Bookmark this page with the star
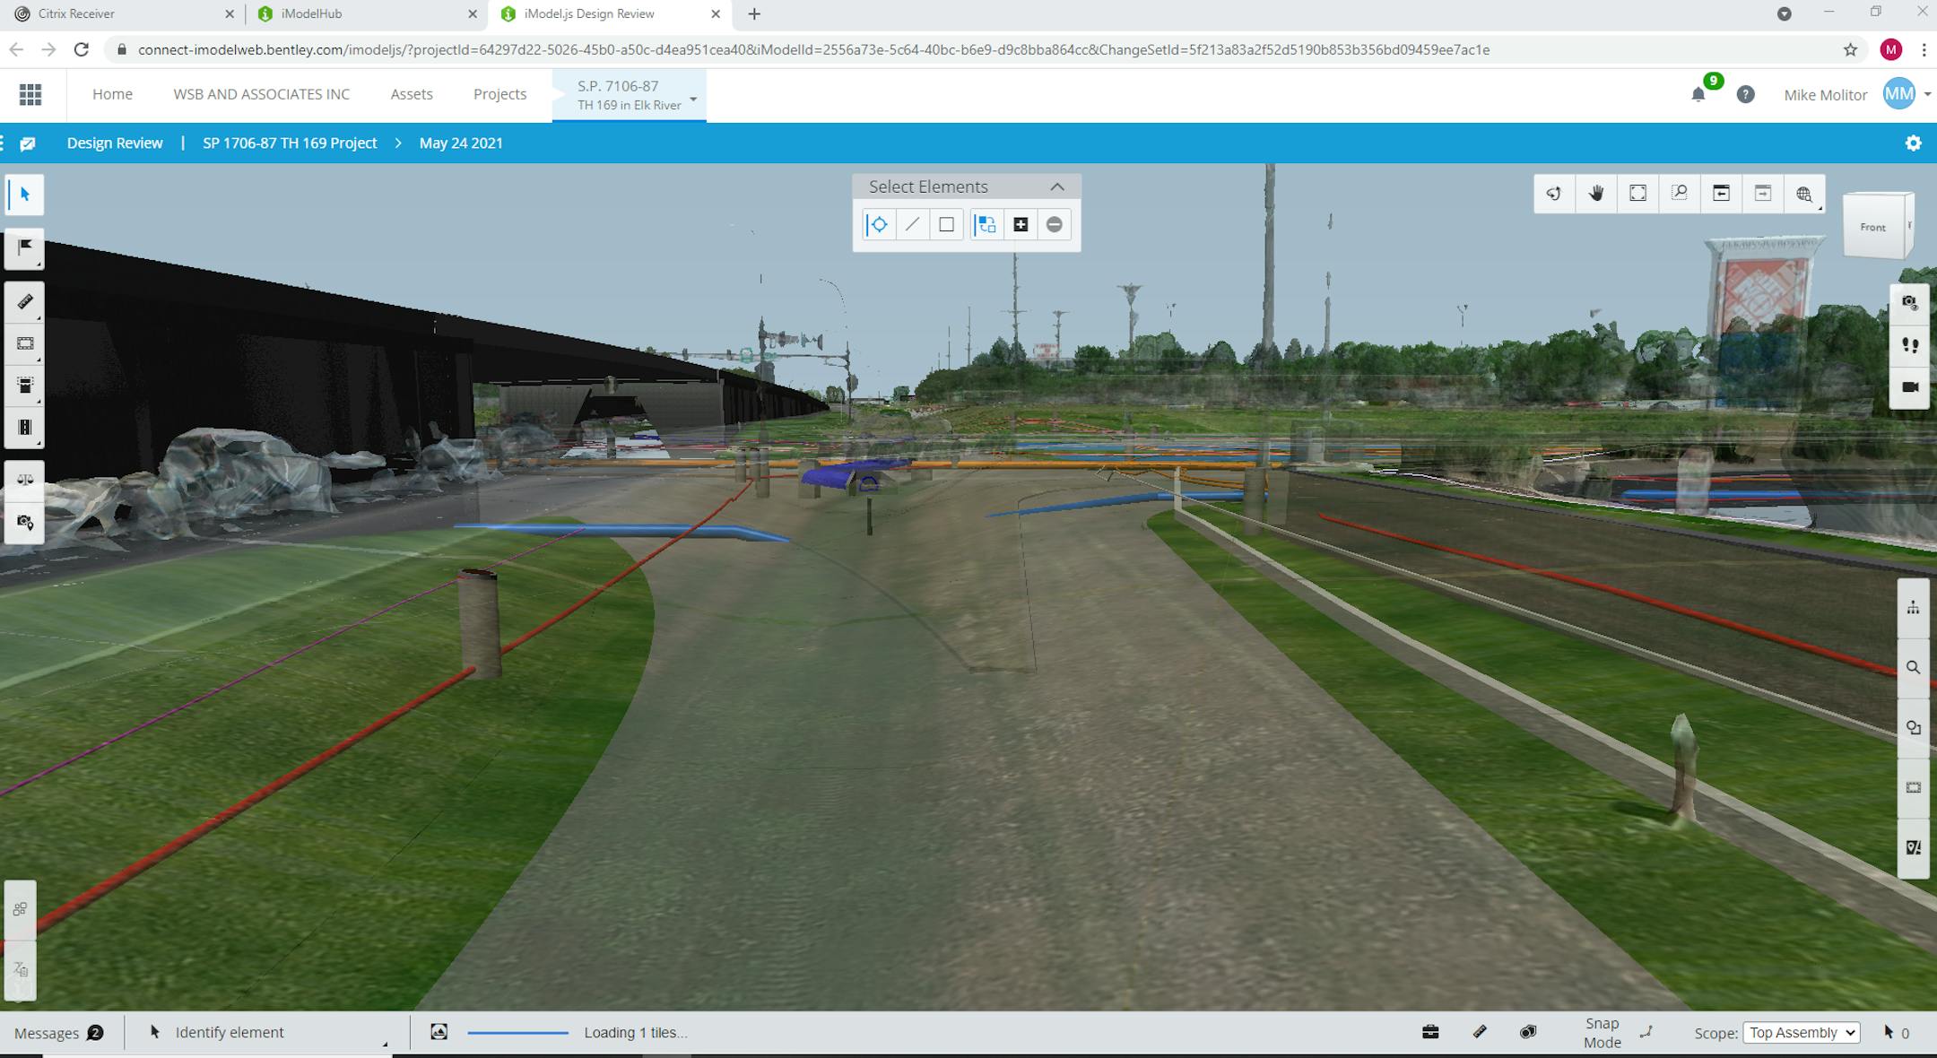 (x=1850, y=50)
